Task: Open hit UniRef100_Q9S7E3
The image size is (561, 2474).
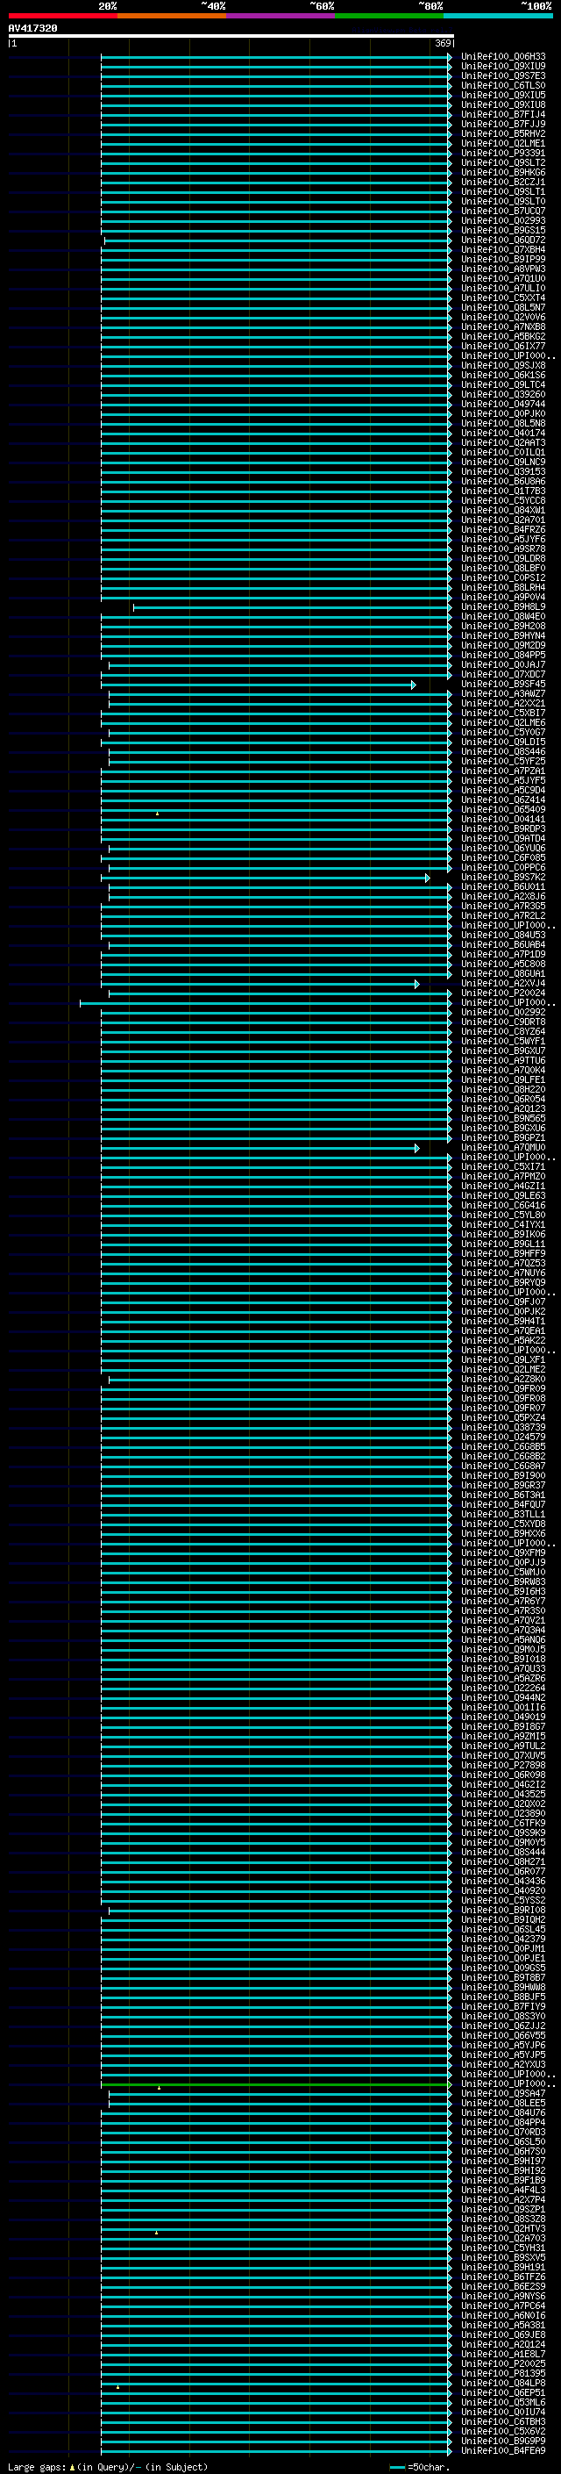Action: (503, 75)
